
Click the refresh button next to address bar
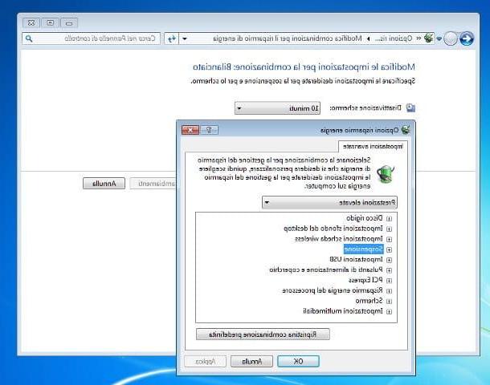172,38
